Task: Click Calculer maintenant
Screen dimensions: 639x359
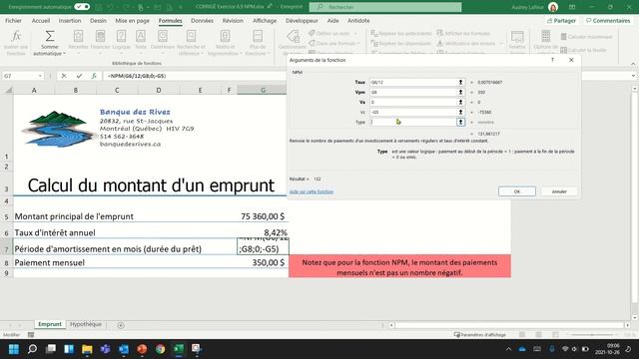Action: [586, 37]
